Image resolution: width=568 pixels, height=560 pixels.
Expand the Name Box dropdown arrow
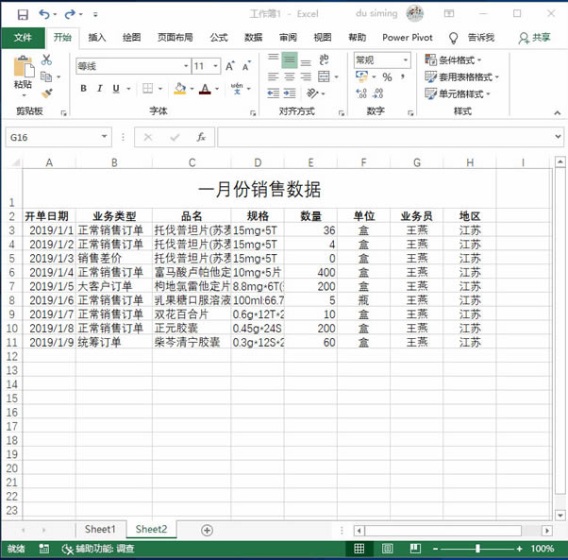105,137
